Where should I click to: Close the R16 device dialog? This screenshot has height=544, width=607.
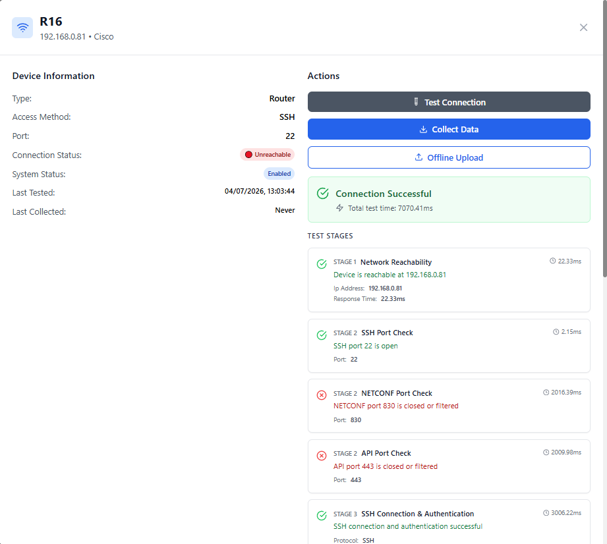click(x=583, y=28)
